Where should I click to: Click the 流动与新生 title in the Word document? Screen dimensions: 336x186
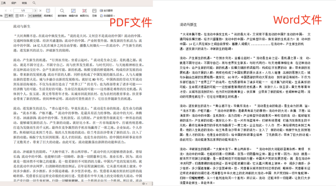(188, 25)
